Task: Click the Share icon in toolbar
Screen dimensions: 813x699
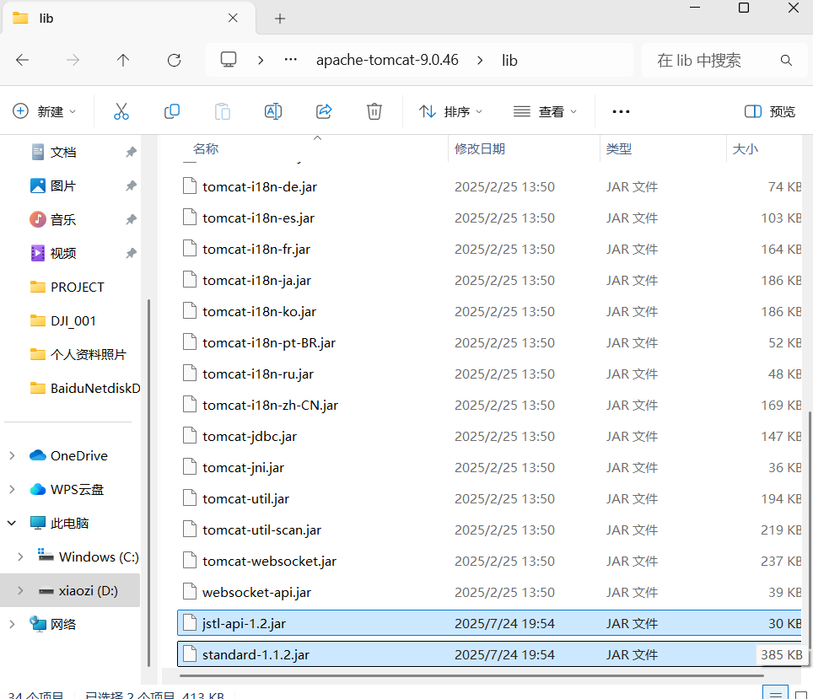Action: 324,111
